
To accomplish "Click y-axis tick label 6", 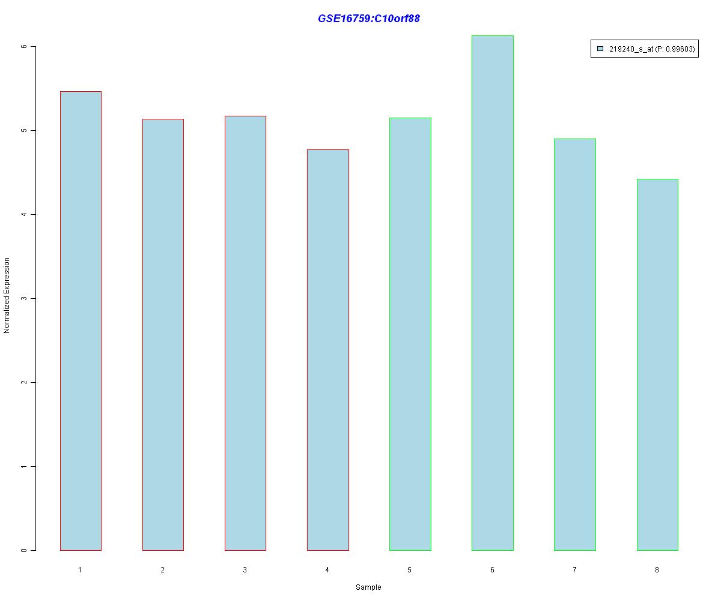I will click(24, 46).
